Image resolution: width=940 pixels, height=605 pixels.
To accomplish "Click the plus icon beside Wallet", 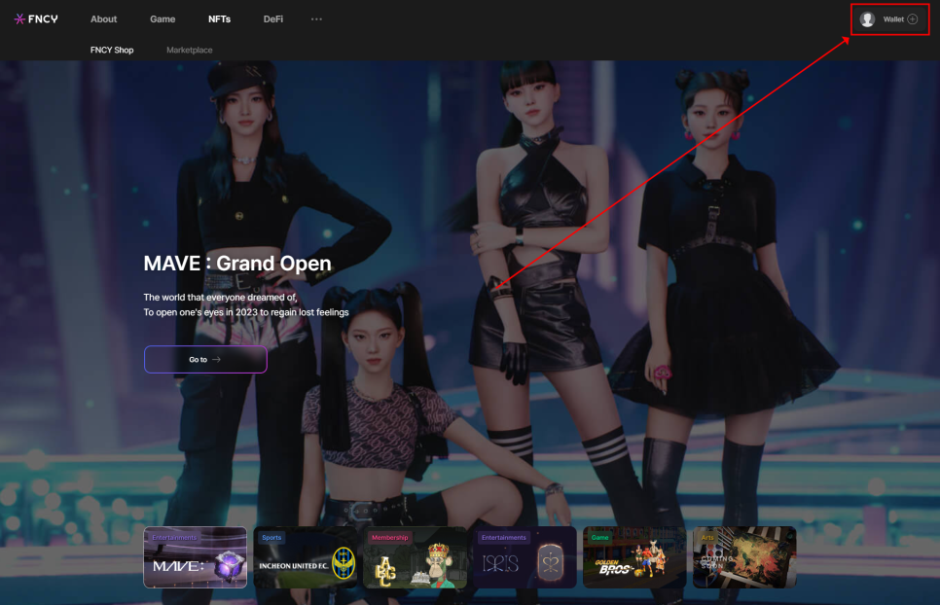I will (x=913, y=19).
